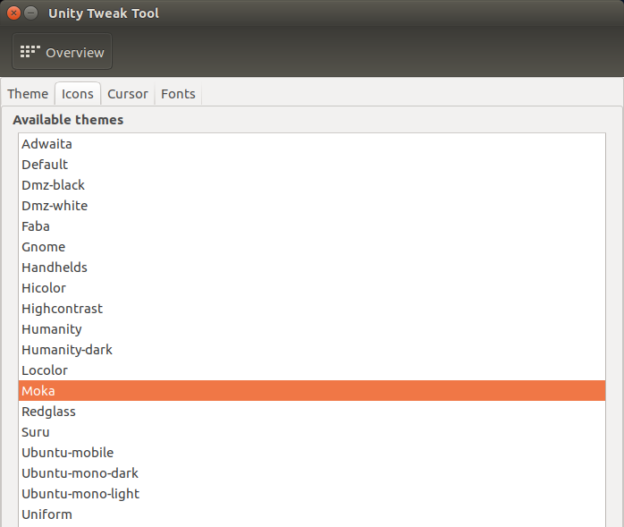Pick the Uniform theme entry
Image resolution: width=624 pixels, height=527 pixels.
pyautogui.click(x=47, y=514)
